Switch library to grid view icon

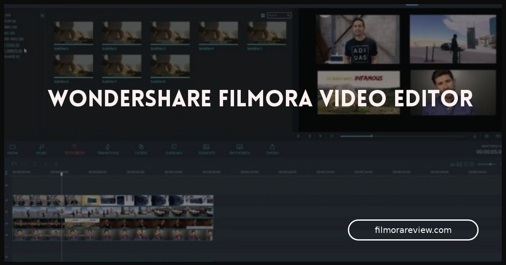(263, 15)
